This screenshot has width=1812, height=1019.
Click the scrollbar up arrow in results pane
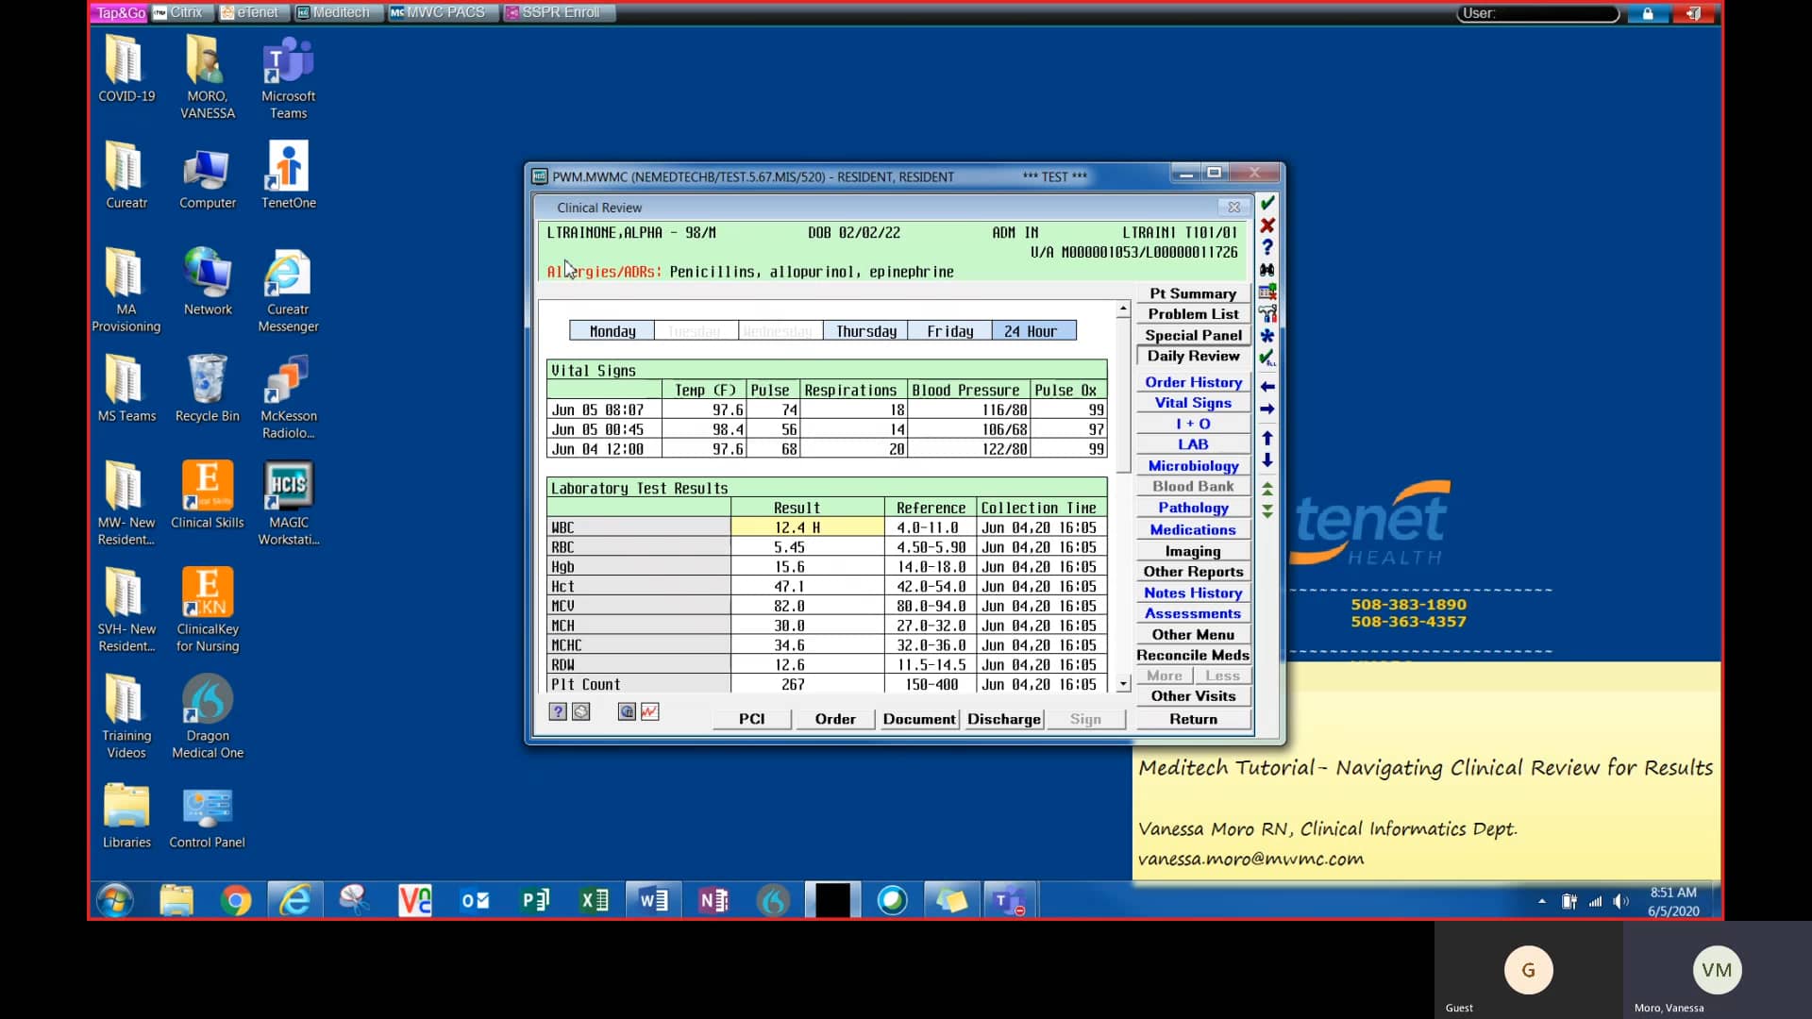[1123, 309]
